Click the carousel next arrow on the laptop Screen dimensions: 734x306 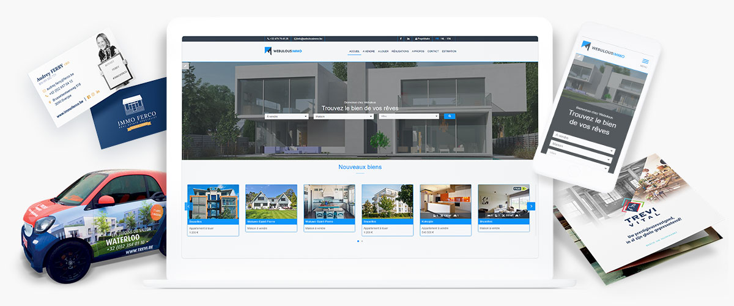[532, 206]
